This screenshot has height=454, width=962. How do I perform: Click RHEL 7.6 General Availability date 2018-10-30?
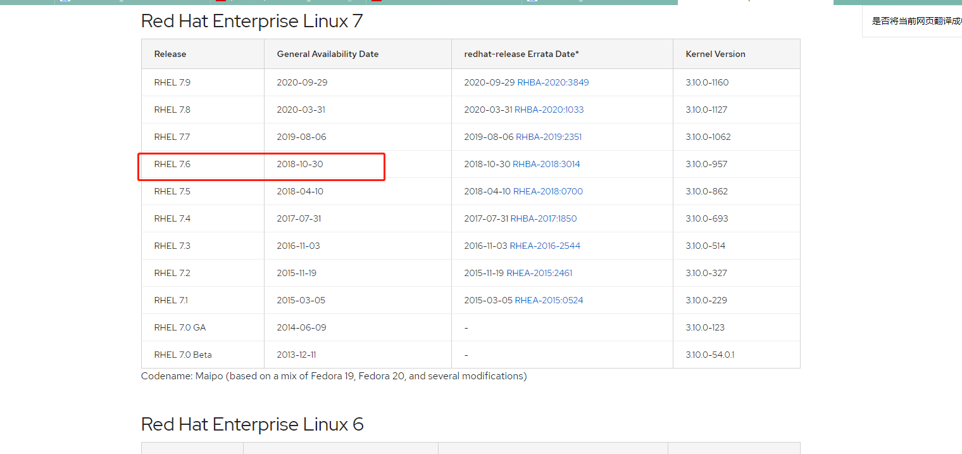(x=300, y=164)
